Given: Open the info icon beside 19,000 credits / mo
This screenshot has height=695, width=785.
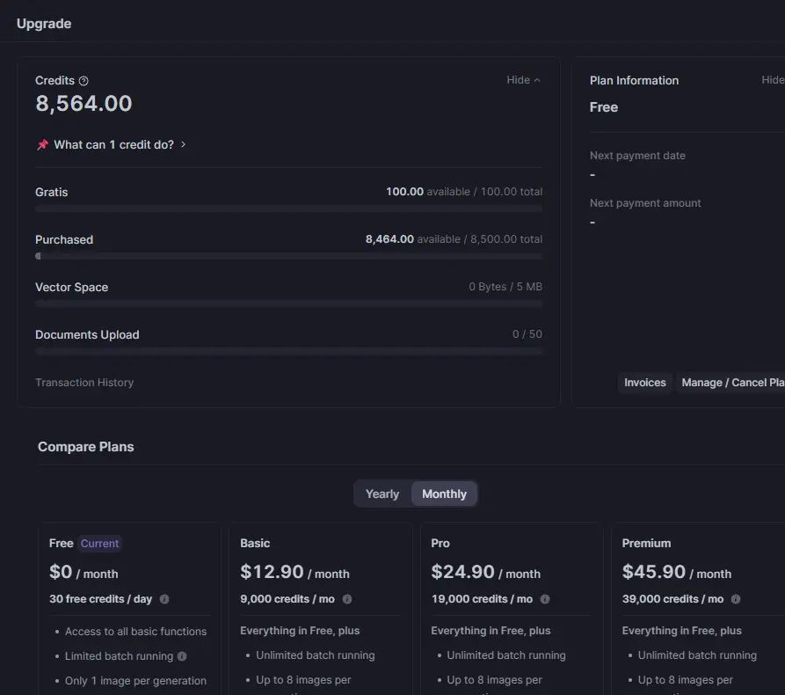Looking at the screenshot, I should pos(545,599).
